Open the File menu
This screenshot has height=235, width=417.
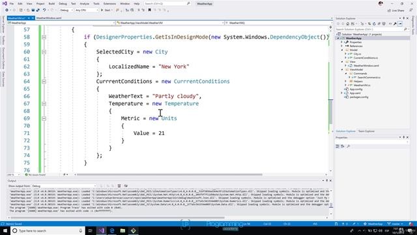(12, 4)
